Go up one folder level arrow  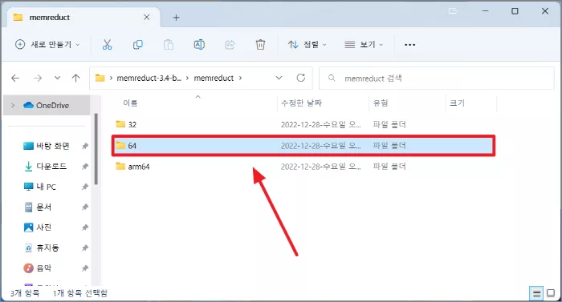click(75, 78)
